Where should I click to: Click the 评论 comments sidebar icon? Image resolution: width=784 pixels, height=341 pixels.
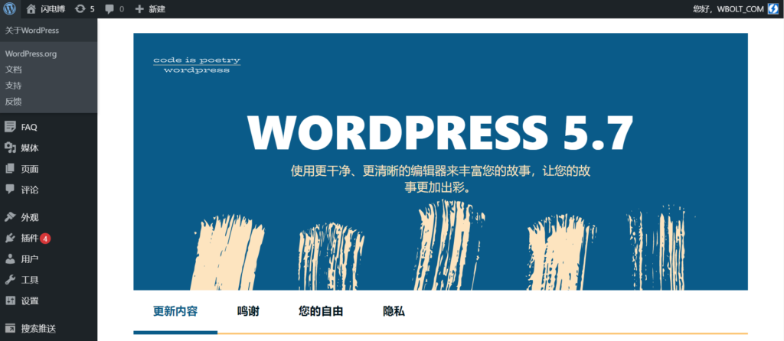click(10, 189)
